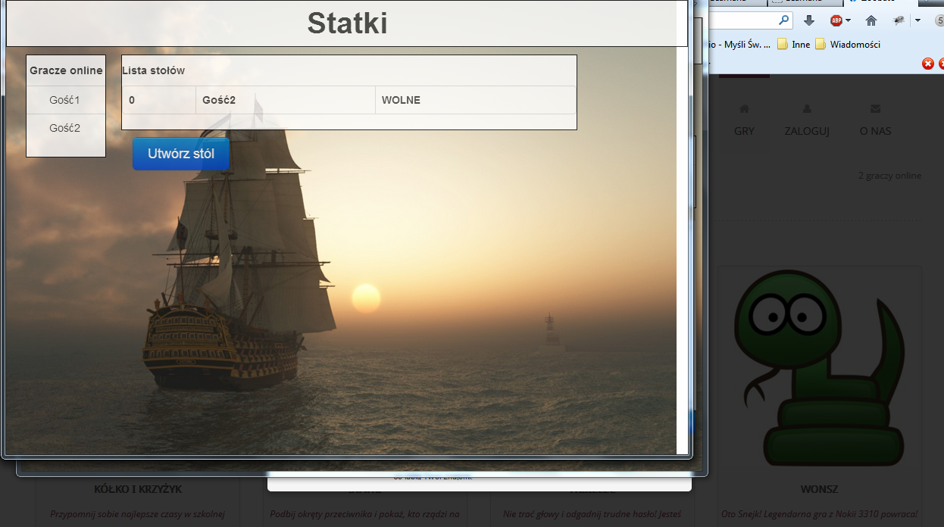Expand the Adblock Plus dropdown arrow
The height and width of the screenshot is (527, 944).
(848, 20)
